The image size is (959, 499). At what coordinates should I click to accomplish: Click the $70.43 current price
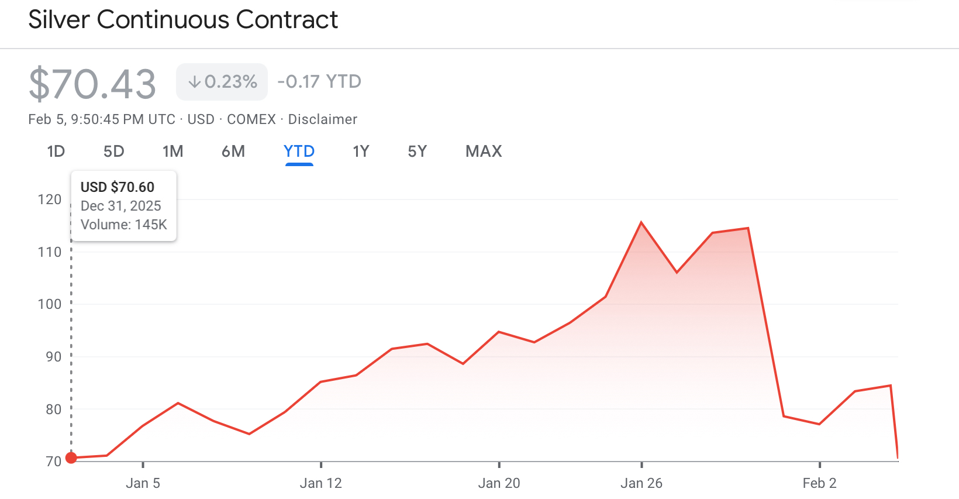click(92, 84)
